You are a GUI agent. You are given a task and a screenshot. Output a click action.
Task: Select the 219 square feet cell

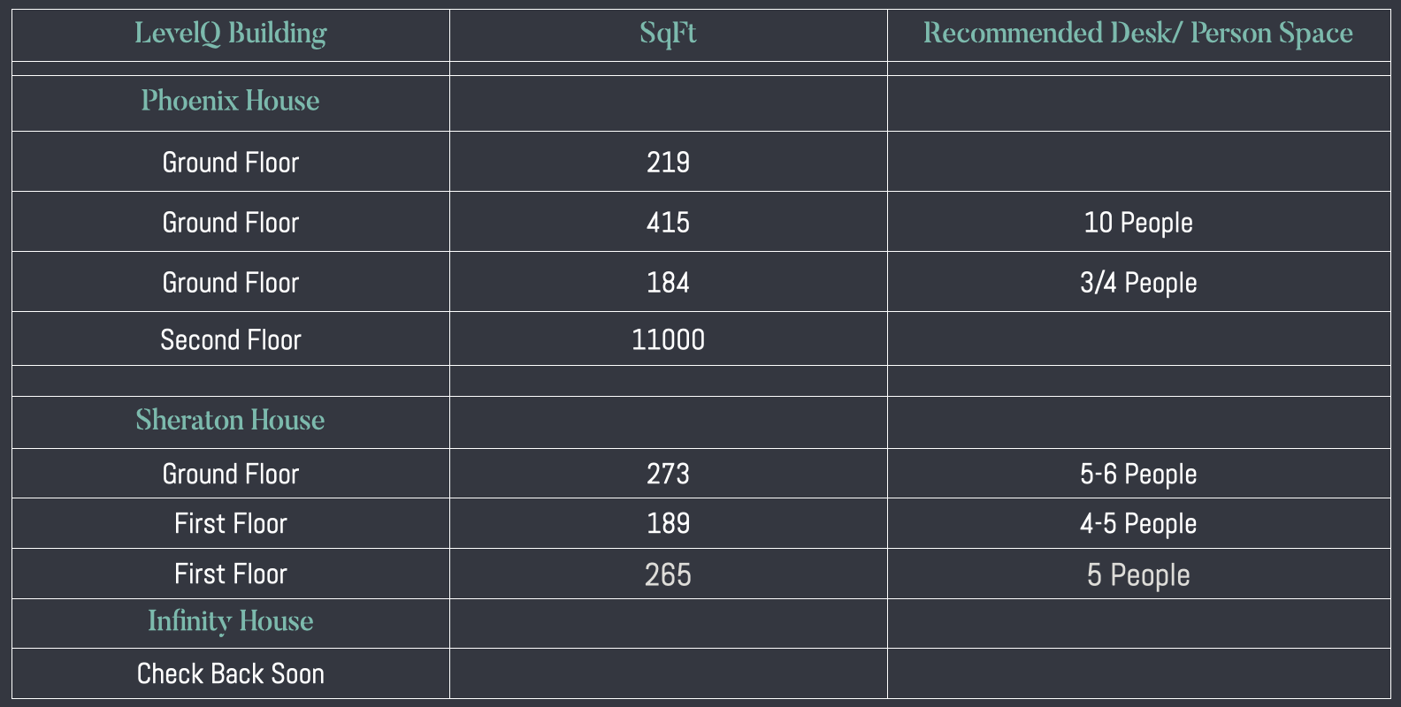[x=668, y=163]
